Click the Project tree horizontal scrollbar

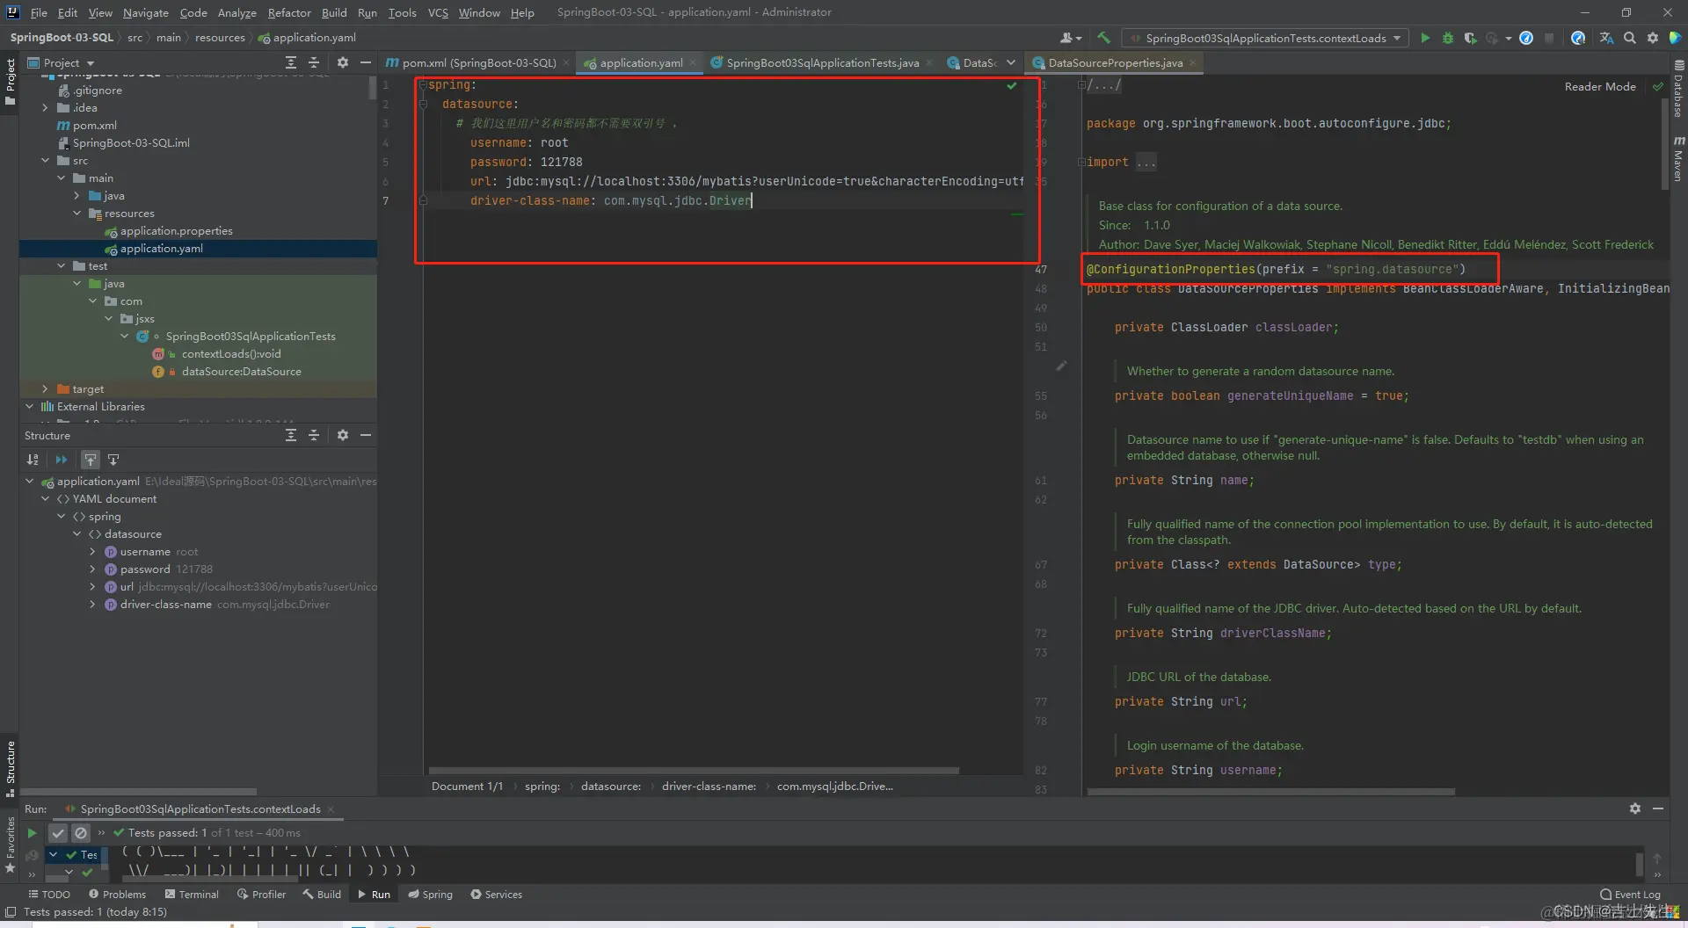click(x=141, y=792)
